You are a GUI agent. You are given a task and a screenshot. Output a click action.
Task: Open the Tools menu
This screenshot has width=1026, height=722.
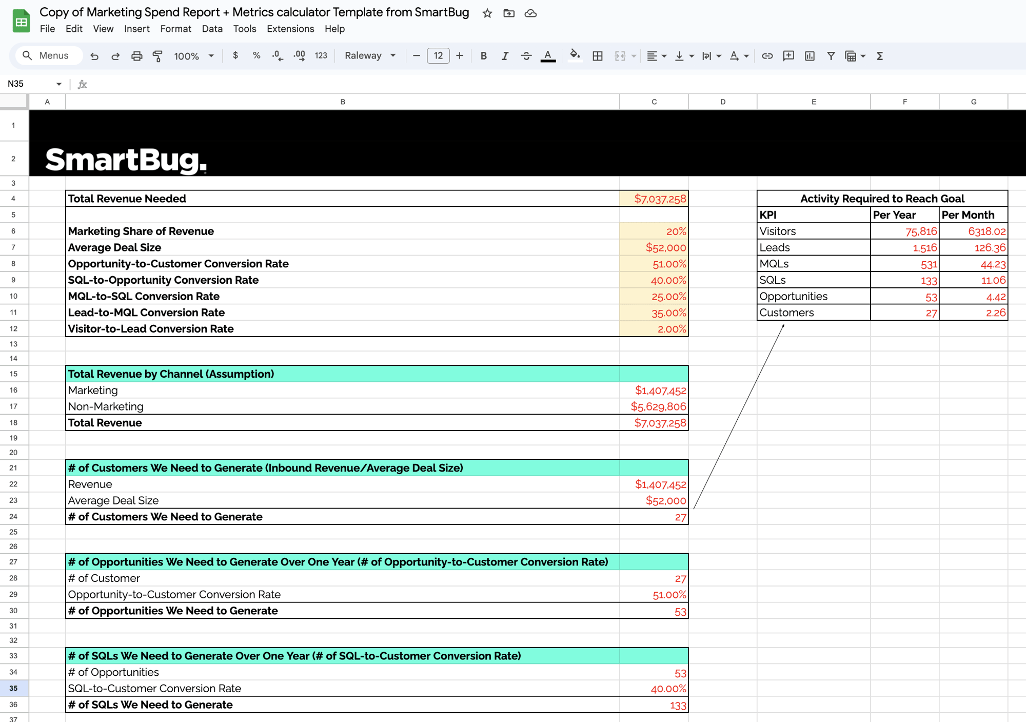(x=245, y=29)
